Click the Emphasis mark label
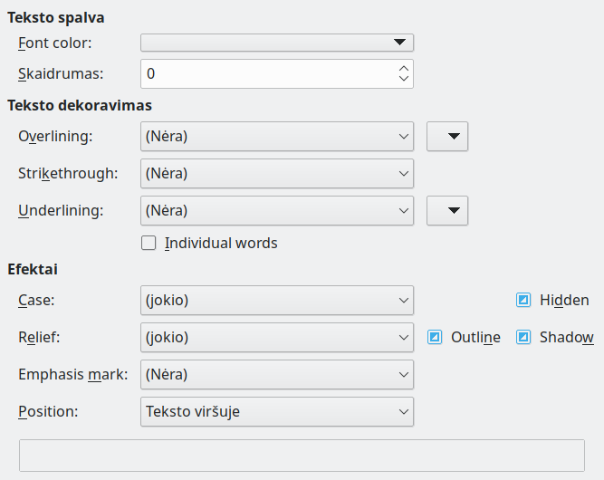 [72, 374]
